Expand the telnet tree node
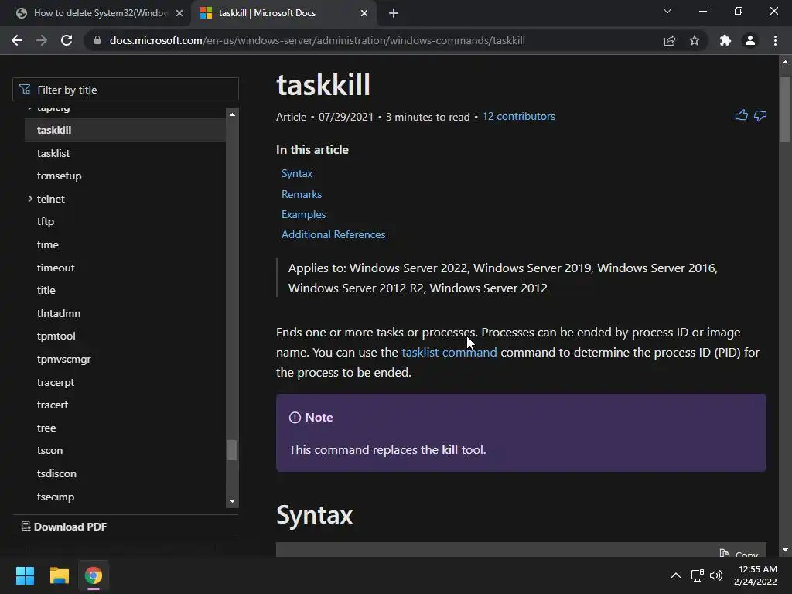 (30, 199)
